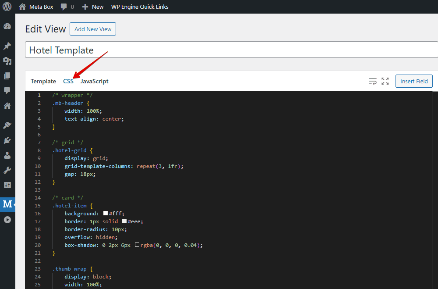Open Comments from the sidebar icon
Viewport: 438px width, 289px height.
(x=7, y=91)
